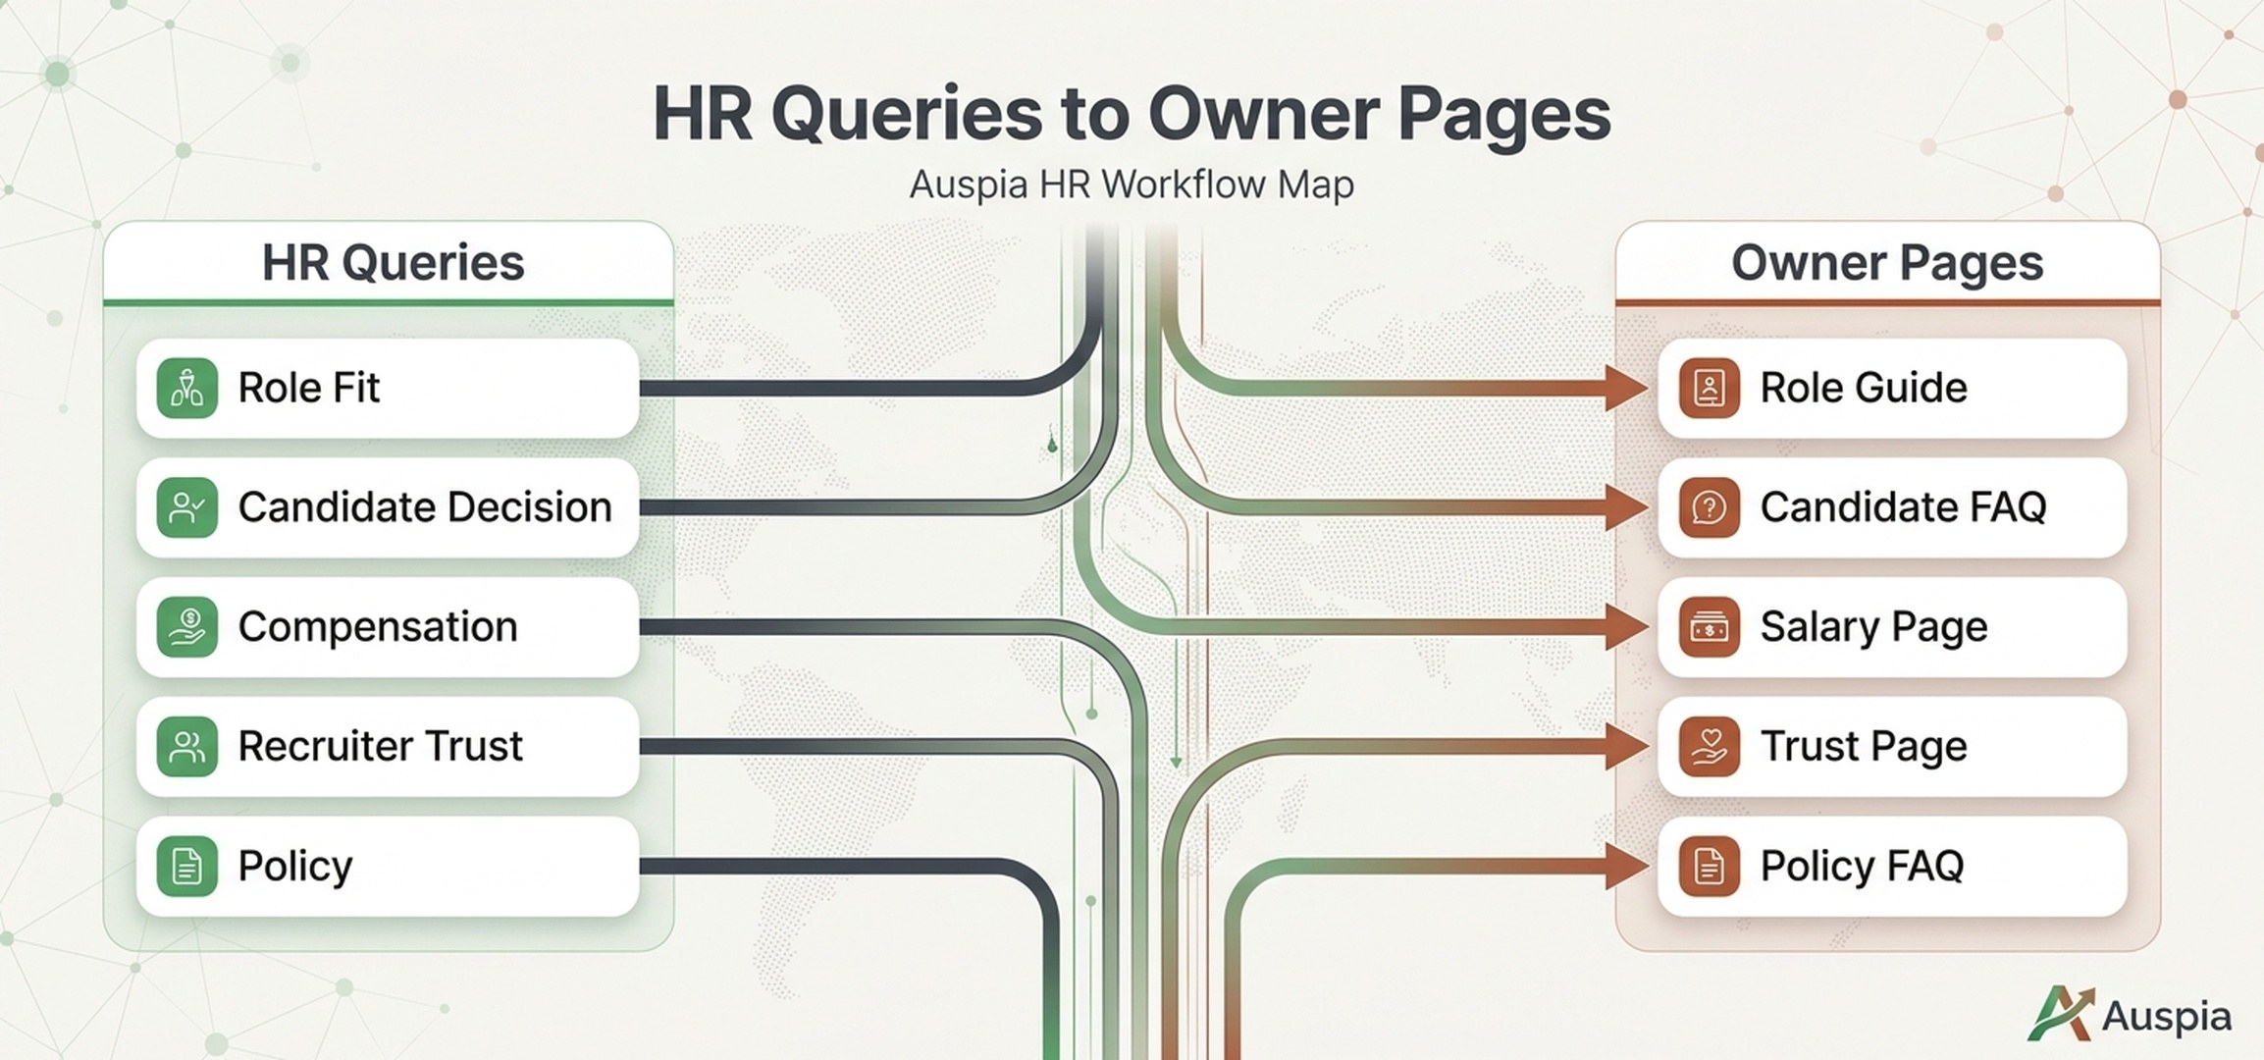Open the Candidate FAQ owner page card
2264x1060 pixels.
click(x=1892, y=507)
